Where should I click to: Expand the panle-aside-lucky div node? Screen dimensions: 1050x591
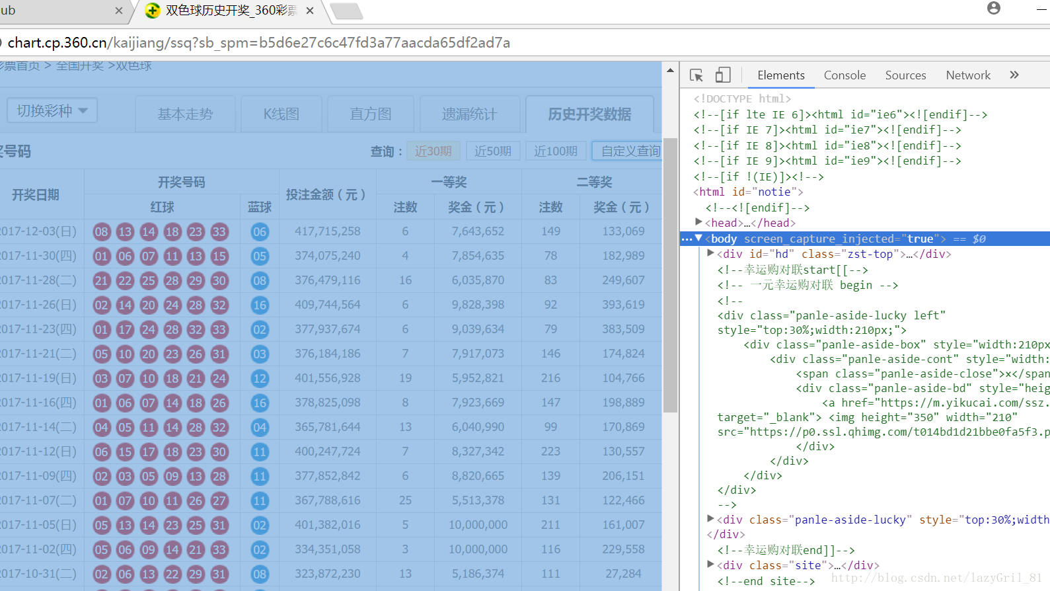click(710, 519)
